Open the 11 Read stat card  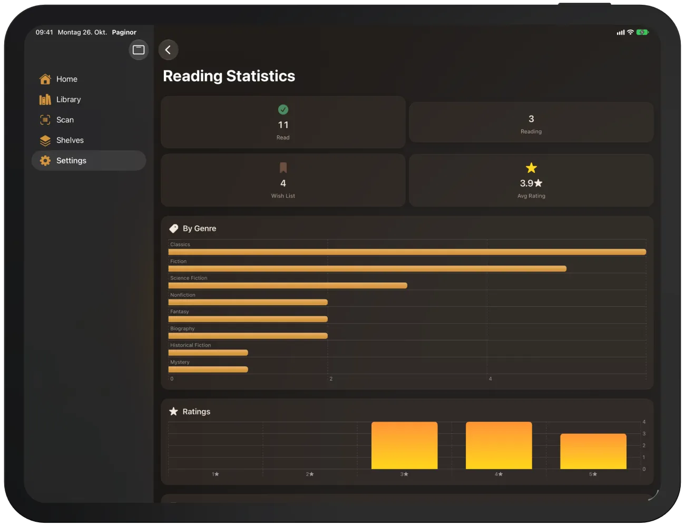[x=283, y=122]
